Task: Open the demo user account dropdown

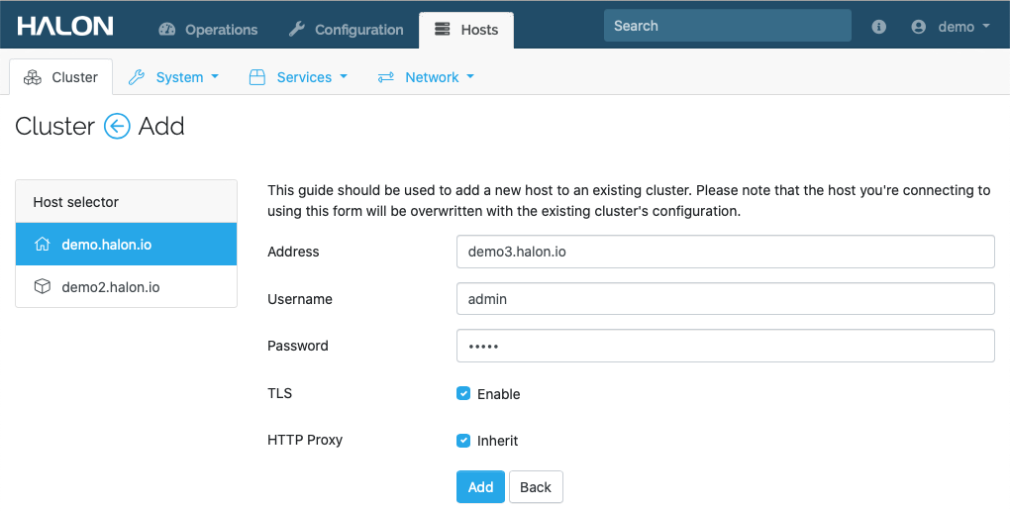Action: 952,27
